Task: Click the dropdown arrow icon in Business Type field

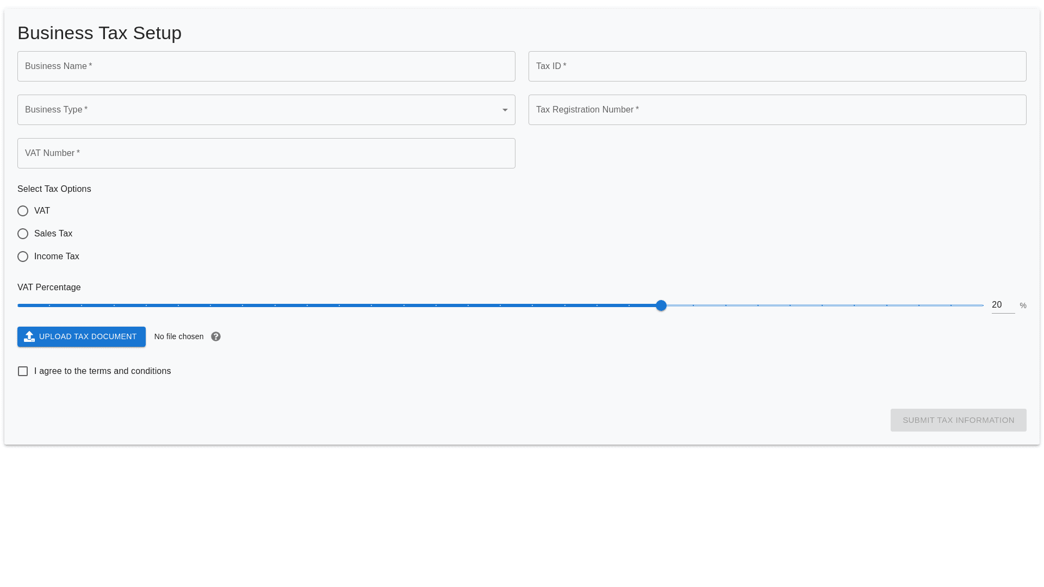Action: pyautogui.click(x=505, y=110)
